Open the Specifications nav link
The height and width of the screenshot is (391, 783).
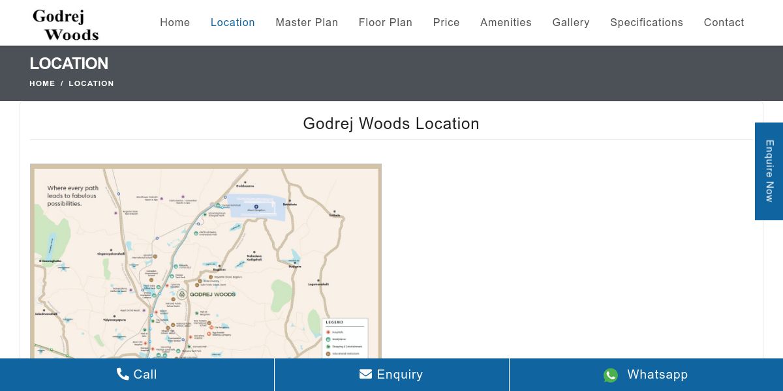pos(647,22)
